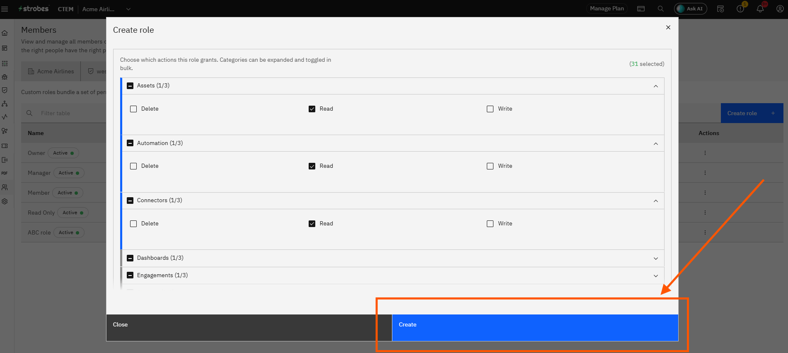Collapse the Automation category chevron
The width and height of the screenshot is (788, 353).
(x=656, y=144)
